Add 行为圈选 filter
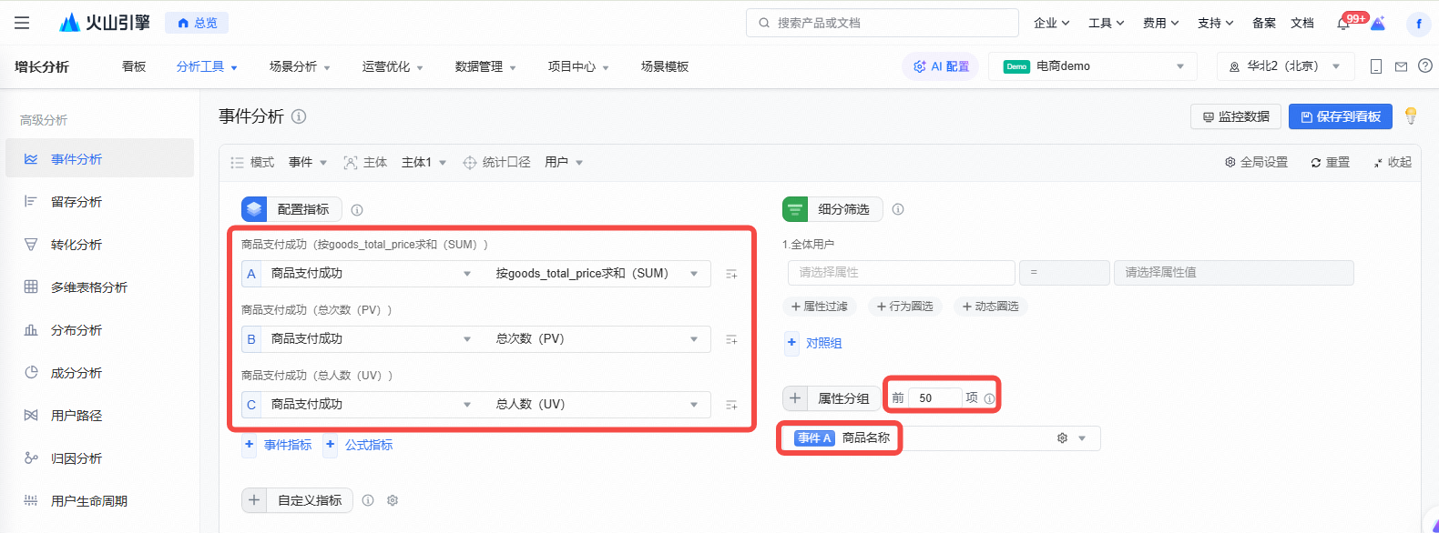 (905, 307)
